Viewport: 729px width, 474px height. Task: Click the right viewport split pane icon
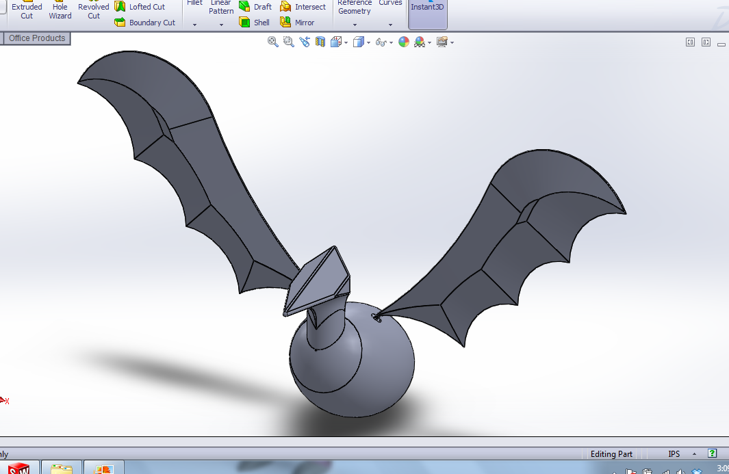coord(706,42)
